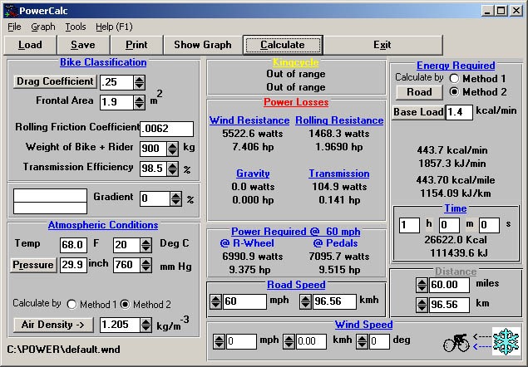Click the upper empty box beside Gradient
Image resolution: width=528 pixels, height=367 pixels.
(50, 195)
